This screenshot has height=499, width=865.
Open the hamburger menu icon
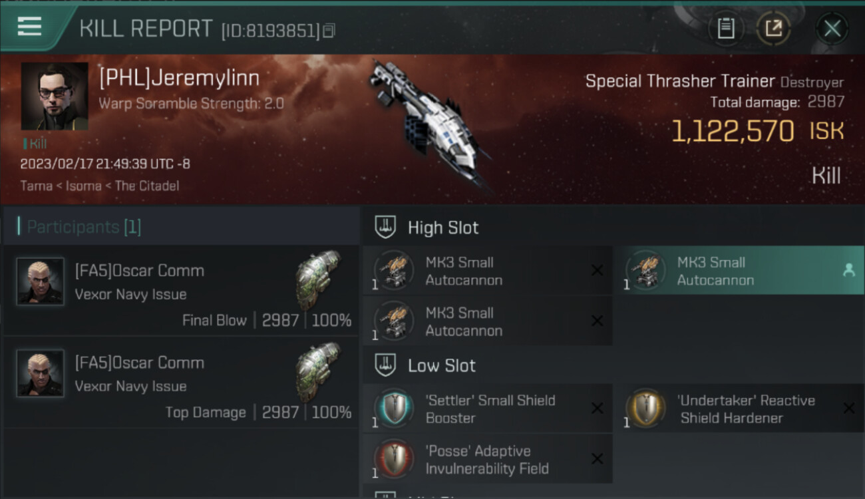pyautogui.click(x=29, y=27)
